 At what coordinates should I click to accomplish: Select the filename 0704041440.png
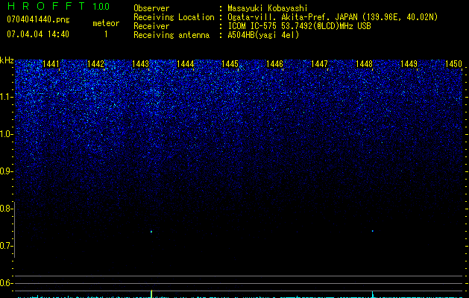coord(38,19)
